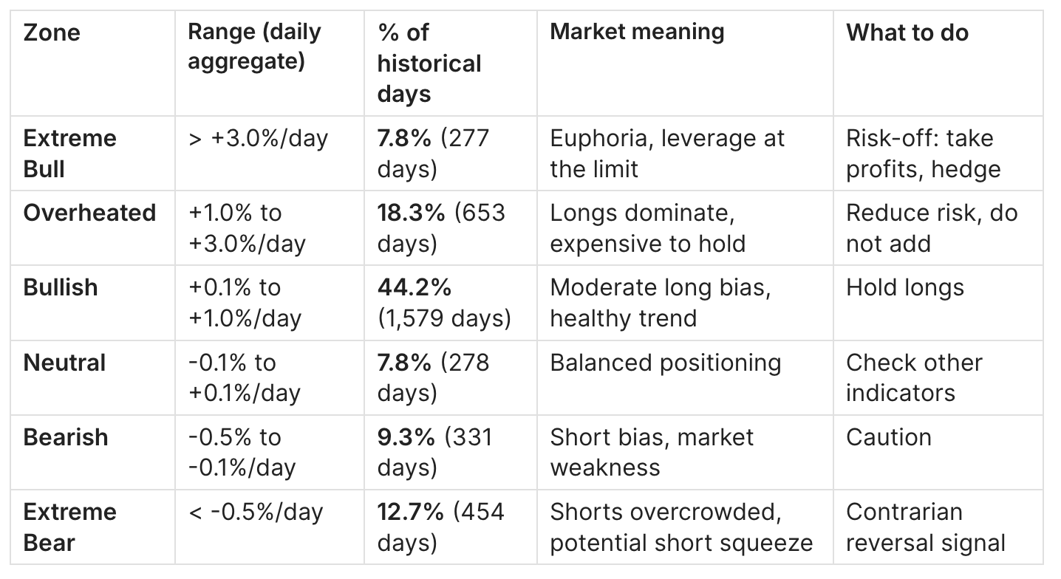Select the Short bias, market weakness cell
Image resolution: width=1061 pixels, height=579 pixels.
pyautogui.click(x=651, y=451)
